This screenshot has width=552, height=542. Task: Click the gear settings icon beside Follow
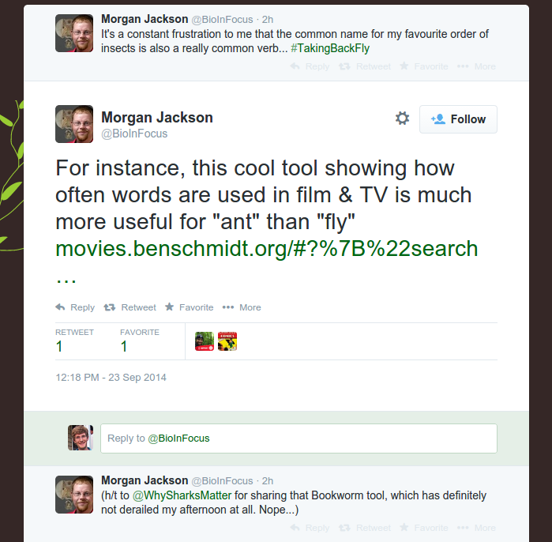point(403,119)
